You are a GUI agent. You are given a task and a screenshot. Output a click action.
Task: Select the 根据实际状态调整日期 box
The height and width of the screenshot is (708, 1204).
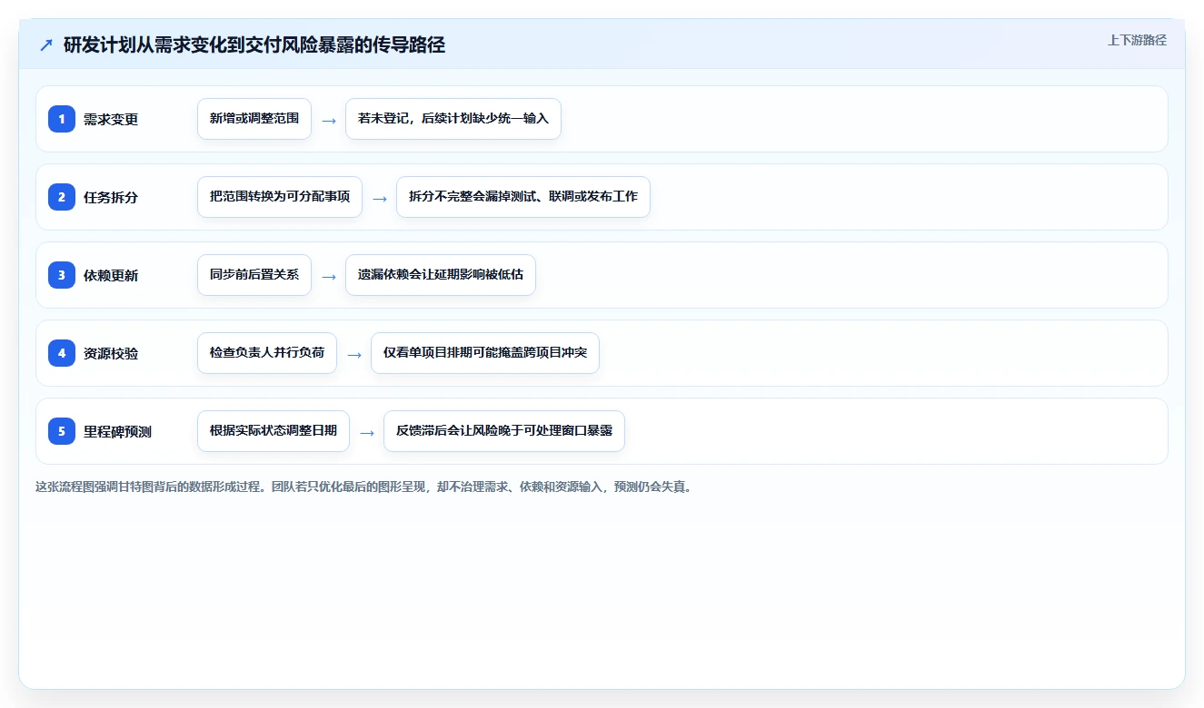[x=274, y=431]
